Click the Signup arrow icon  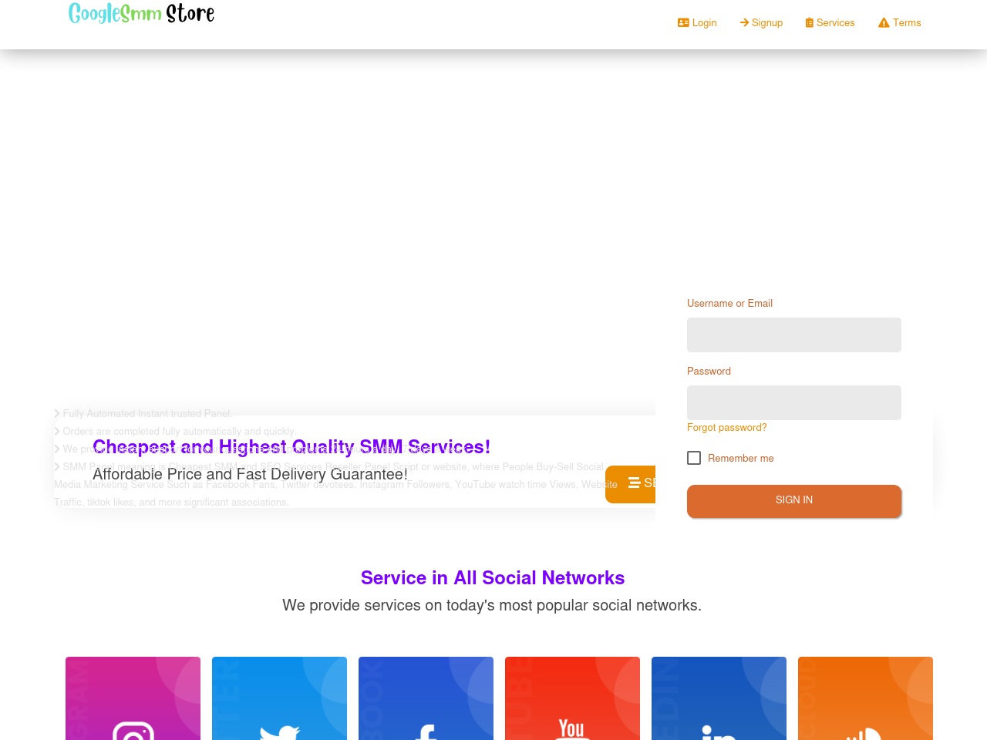pyautogui.click(x=745, y=22)
